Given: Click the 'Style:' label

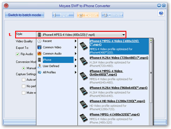Looking at the screenshot, I should pos(19,34).
